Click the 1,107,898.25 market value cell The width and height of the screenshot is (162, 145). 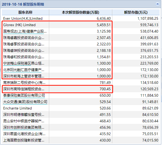tap(136, 18)
